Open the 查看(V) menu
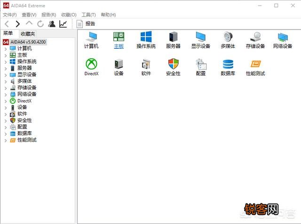Screen dimensions: 301x224 point(29,15)
